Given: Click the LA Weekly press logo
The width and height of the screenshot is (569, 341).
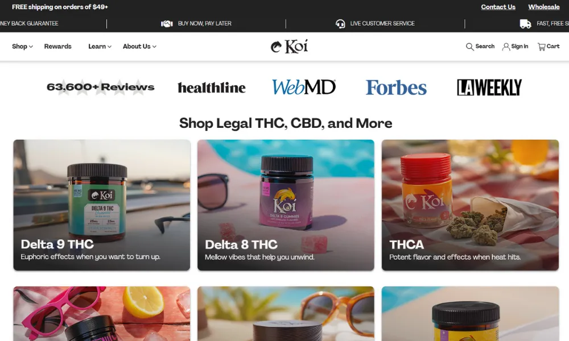Looking at the screenshot, I should [489, 88].
